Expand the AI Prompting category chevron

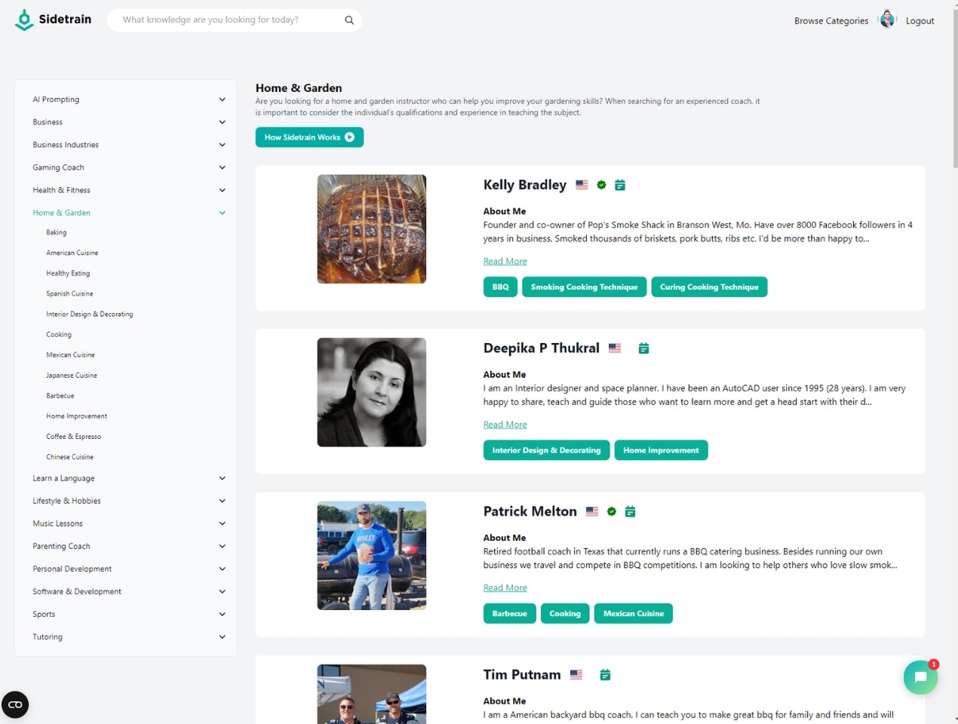point(222,100)
